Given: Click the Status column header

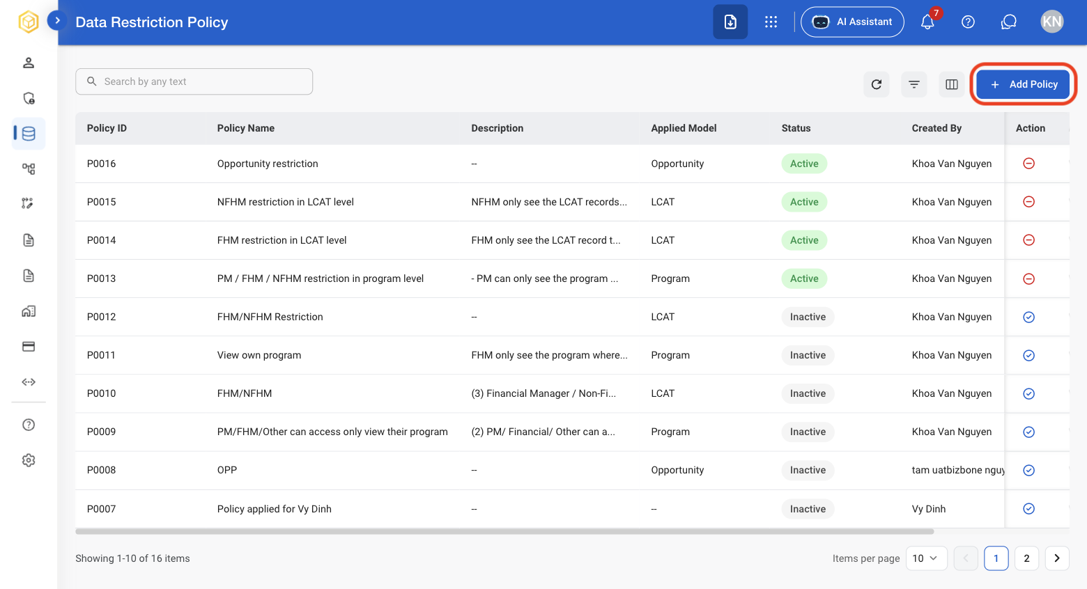Looking at the screenshot, I should click(796, 128).
